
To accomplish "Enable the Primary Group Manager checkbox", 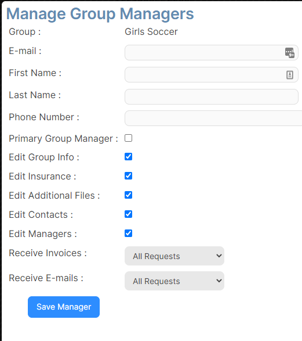I will pyautogui.click(x=129, y=138).
